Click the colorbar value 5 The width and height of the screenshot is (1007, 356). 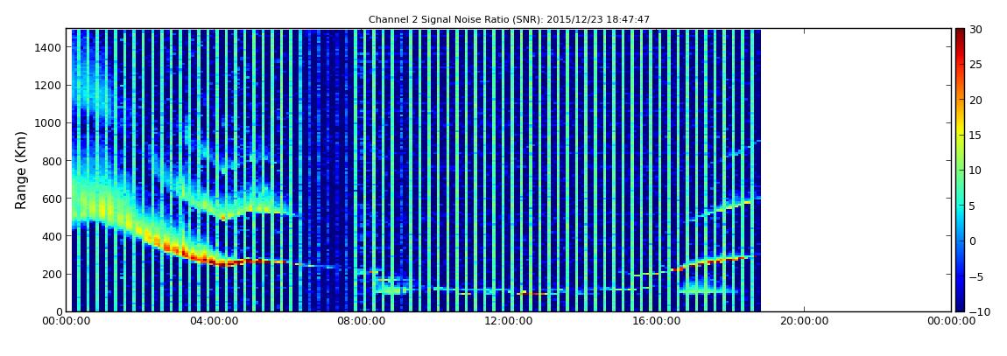(972, 206)
